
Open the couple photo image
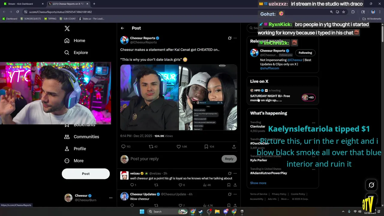click(208, 97)
